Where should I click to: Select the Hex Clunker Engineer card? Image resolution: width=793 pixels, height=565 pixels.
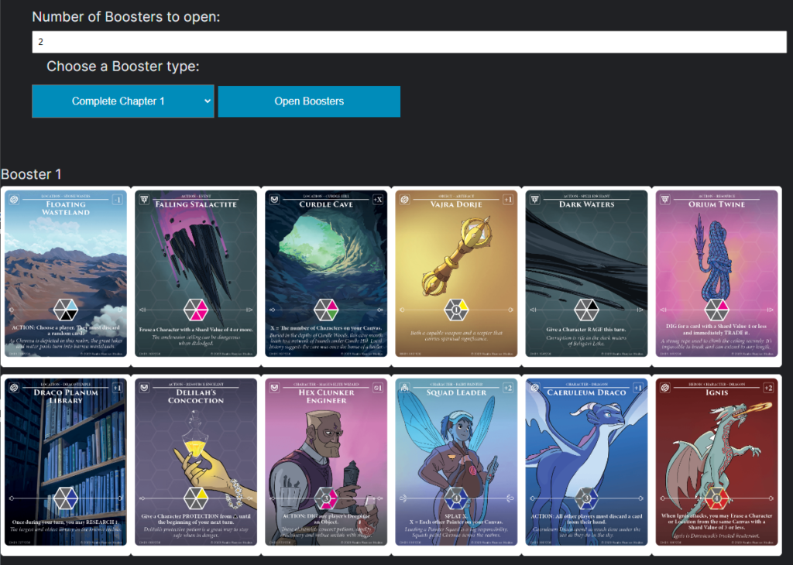(326, 462)
